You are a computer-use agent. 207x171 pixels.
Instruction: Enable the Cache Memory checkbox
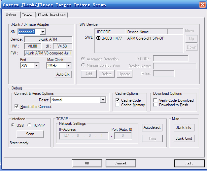[x=118, y=105]
